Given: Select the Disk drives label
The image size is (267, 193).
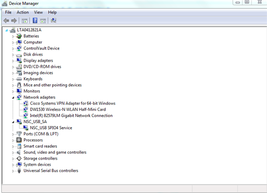Looking at the screenshot, I should tap(33, 54).
